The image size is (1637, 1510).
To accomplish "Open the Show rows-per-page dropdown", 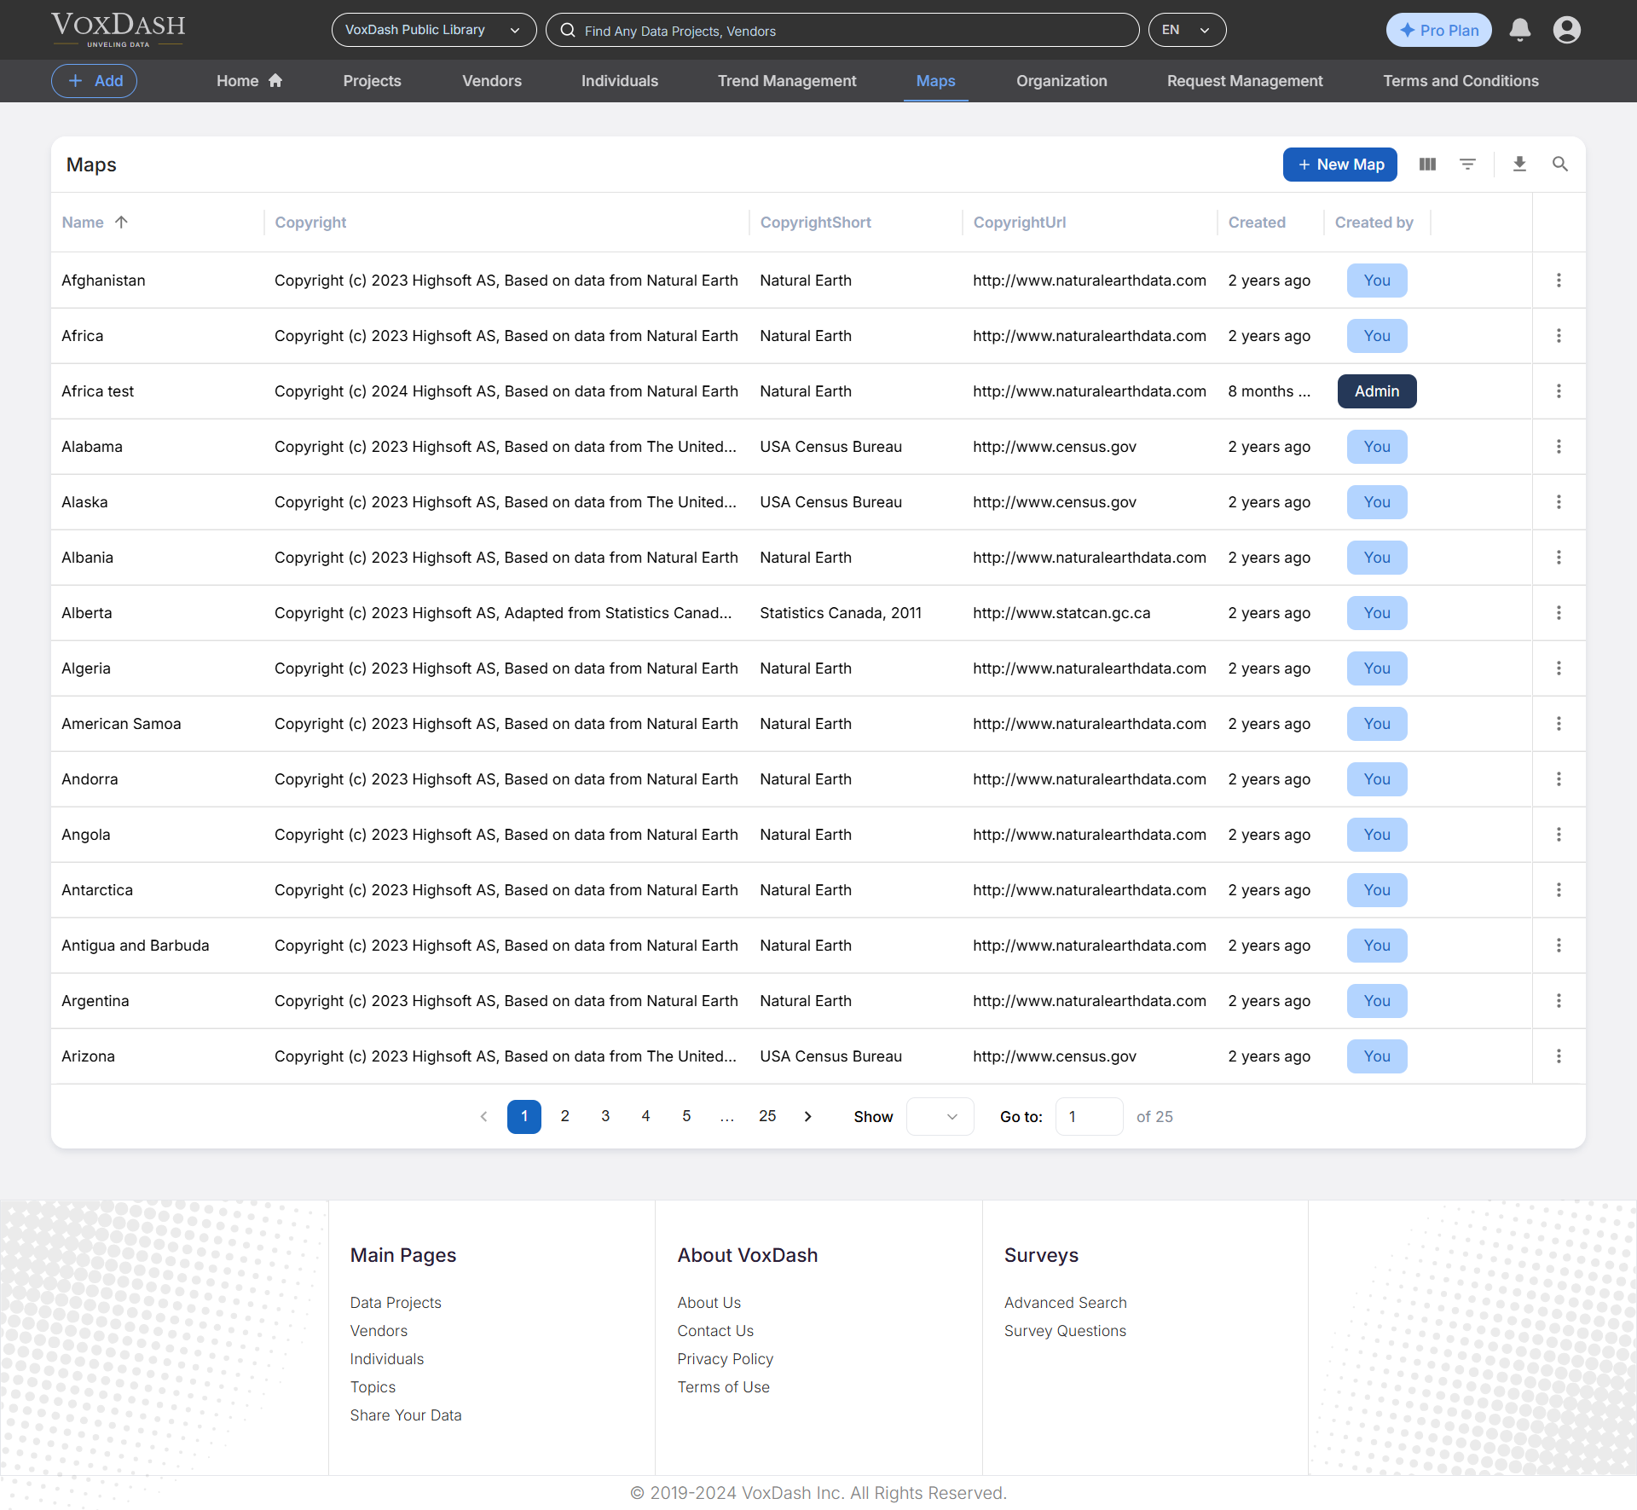I will click(940, 1116).
